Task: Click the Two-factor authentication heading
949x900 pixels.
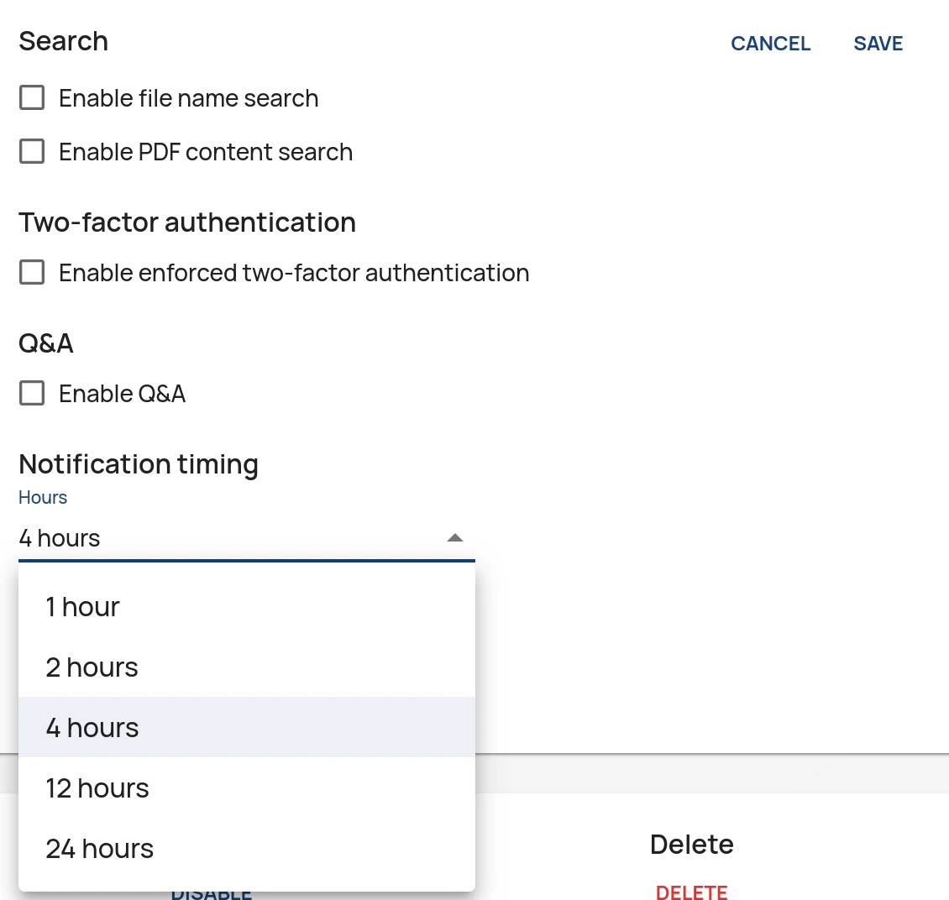Action: 187,222
